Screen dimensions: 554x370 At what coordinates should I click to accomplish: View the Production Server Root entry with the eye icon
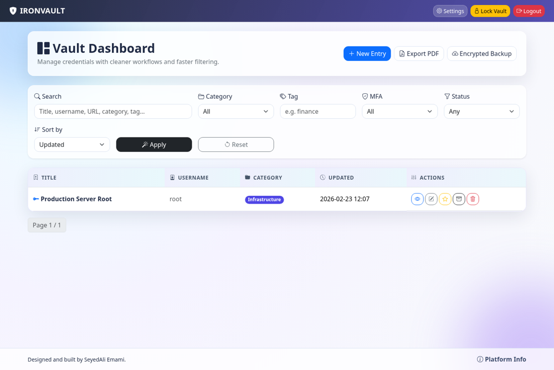(417, 199)
